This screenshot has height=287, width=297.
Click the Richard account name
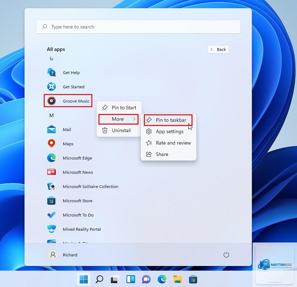(x=70, y=255)
